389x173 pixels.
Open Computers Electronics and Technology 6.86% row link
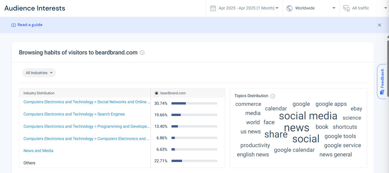coord(86,139)
